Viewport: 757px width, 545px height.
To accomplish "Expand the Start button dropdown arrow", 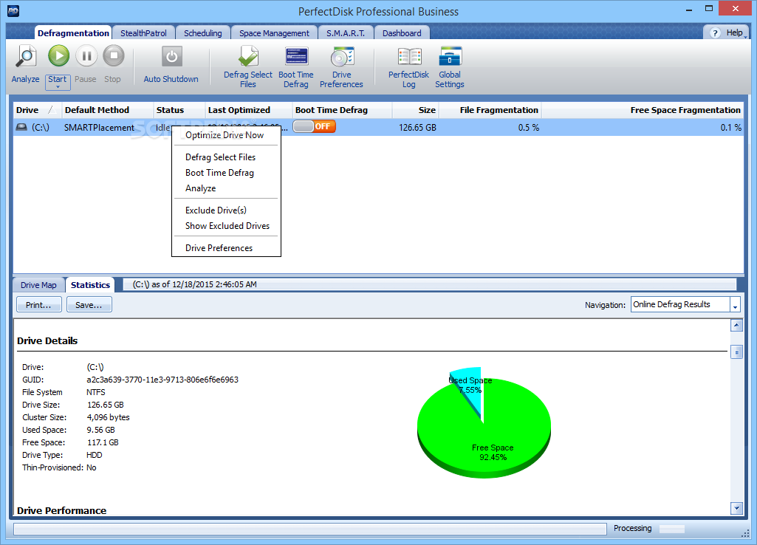I will 58,87.
